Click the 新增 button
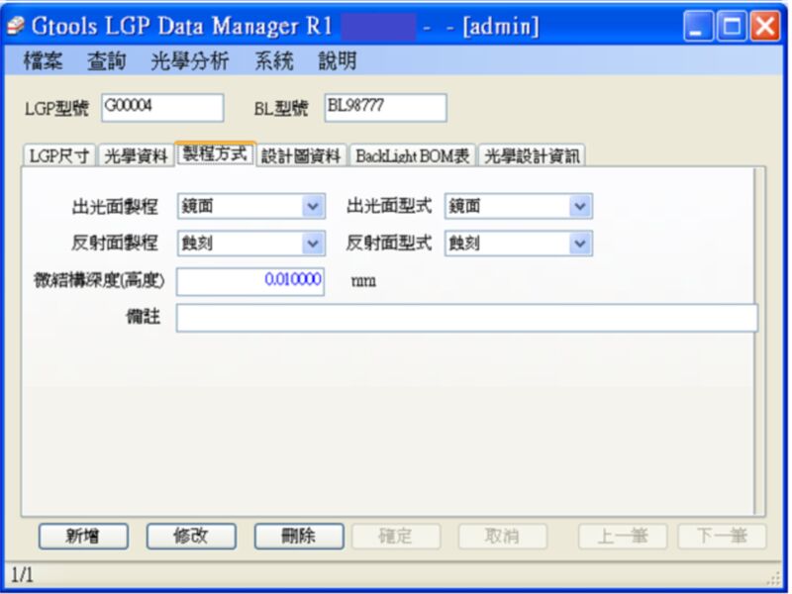This screenshot has width=792, height=594. tap(83, 537)
